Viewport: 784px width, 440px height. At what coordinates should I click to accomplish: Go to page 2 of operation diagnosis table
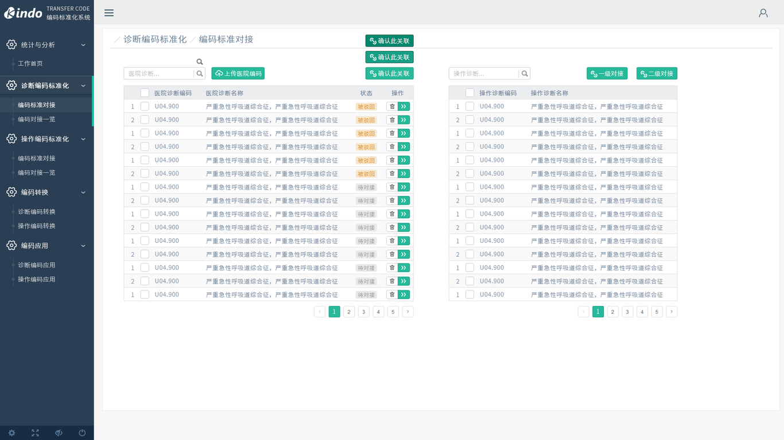(613, 312)
